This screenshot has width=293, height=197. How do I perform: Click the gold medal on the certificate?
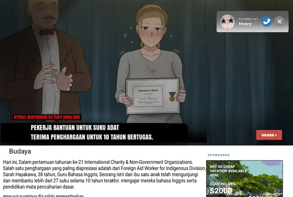(x=172, y=96)
